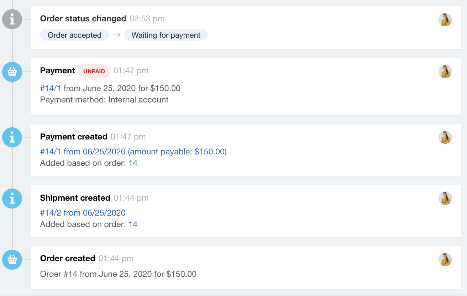Open payment link #14/1 in UNPAID card

click(51, 88)
